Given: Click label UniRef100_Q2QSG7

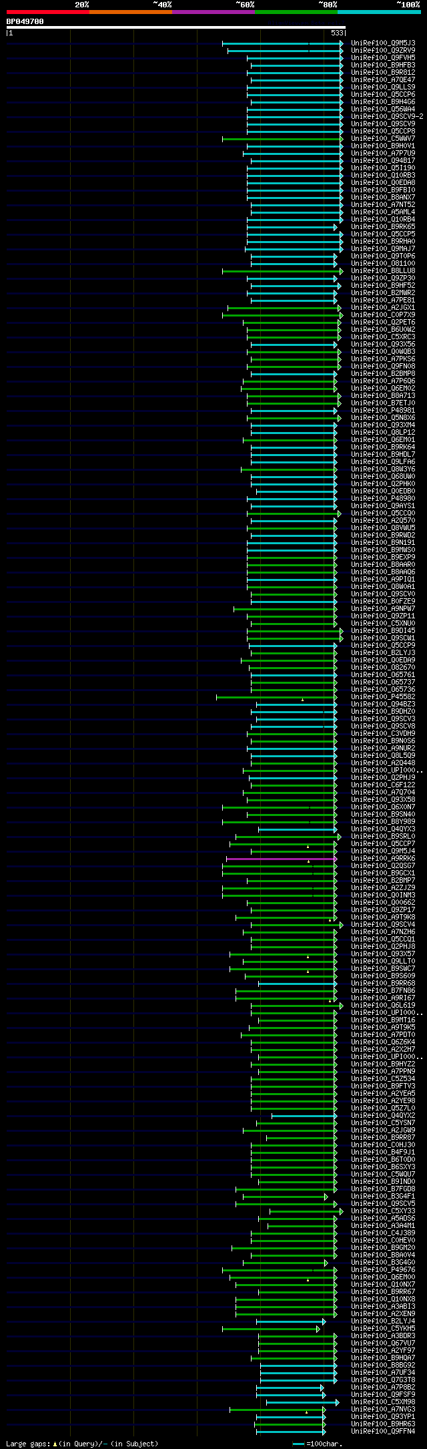Looking at the screenshot, I should pos(383,865).
